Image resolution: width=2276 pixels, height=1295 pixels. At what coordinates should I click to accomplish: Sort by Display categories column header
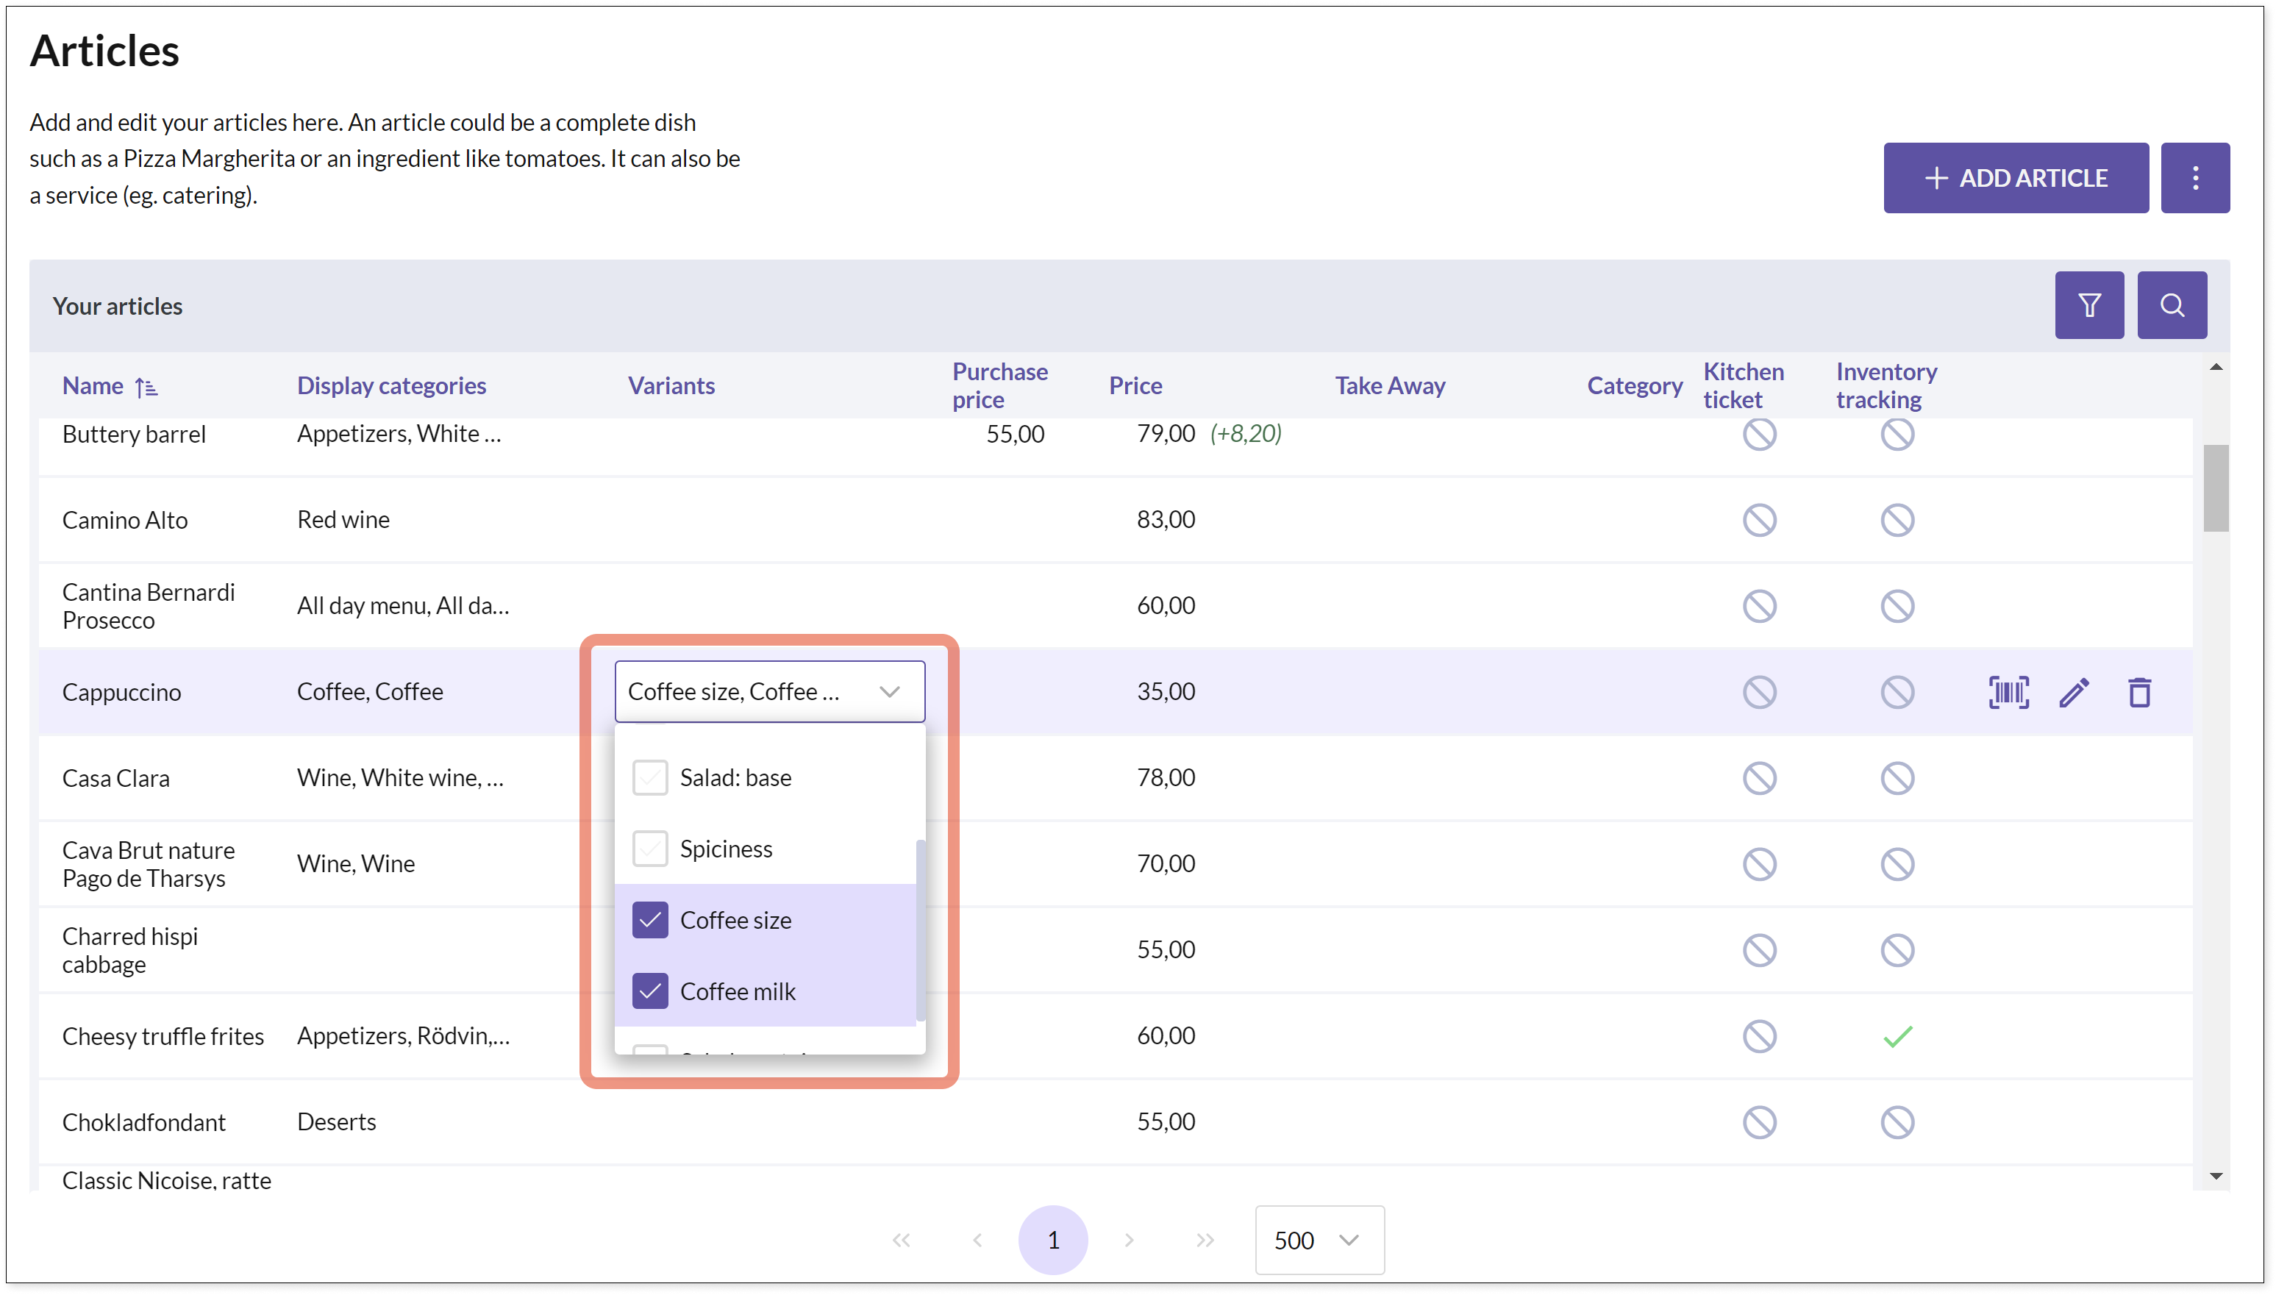(x=391, y=386)
